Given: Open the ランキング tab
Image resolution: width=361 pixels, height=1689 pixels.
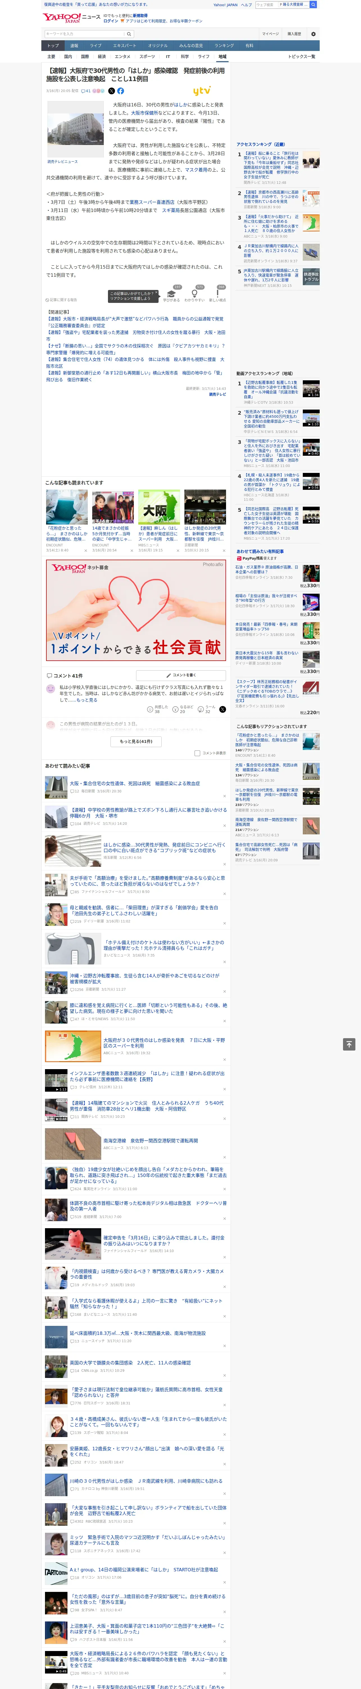Looking at the screenshot, I should (224, 45).
